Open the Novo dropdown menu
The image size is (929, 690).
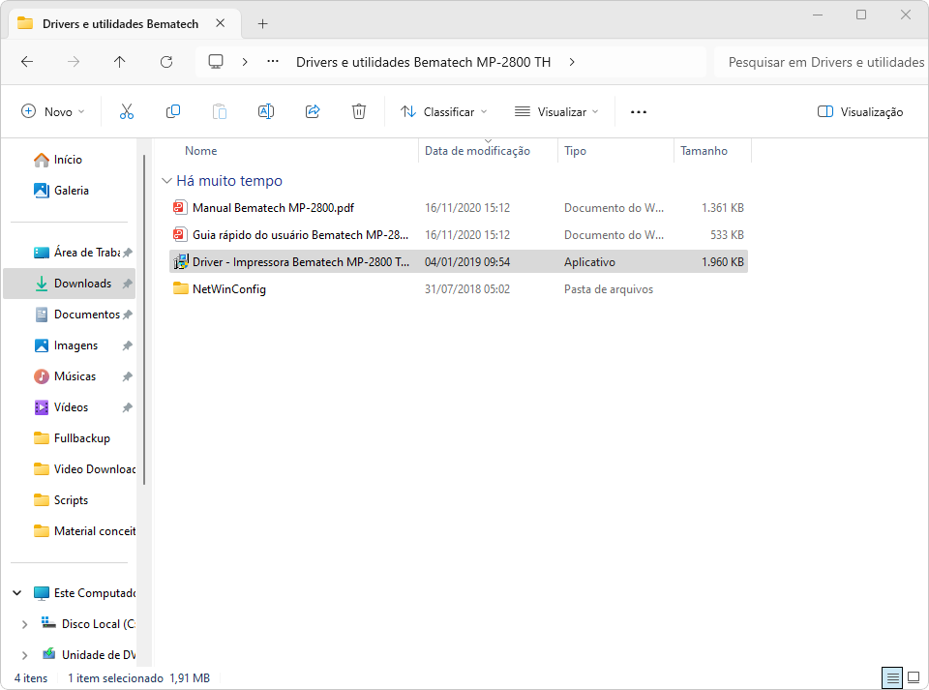point(52,112)
